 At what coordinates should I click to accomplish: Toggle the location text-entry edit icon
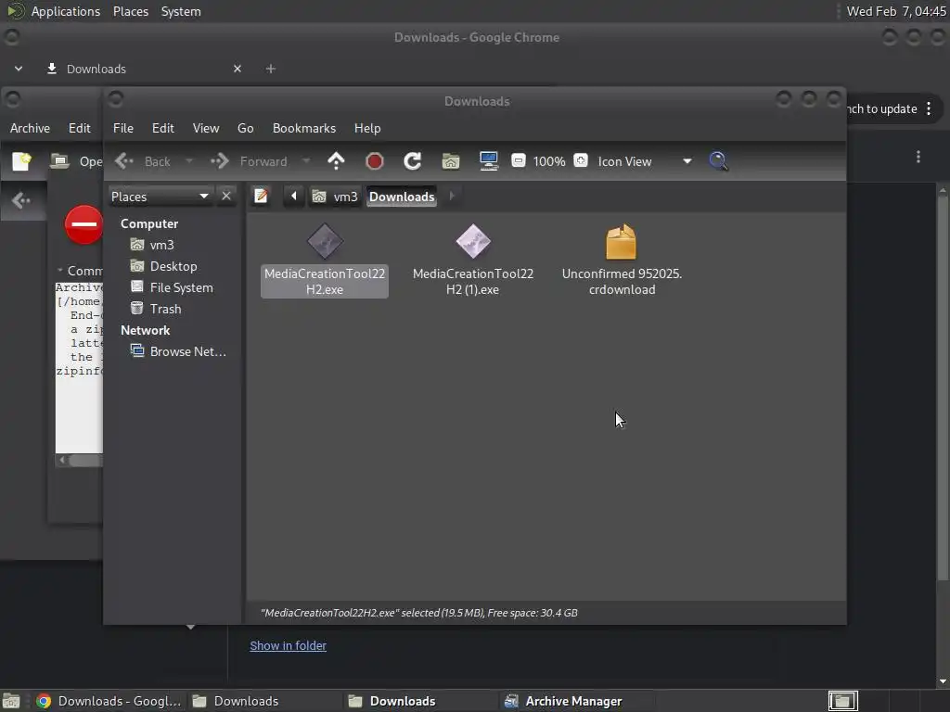point(261,197)
